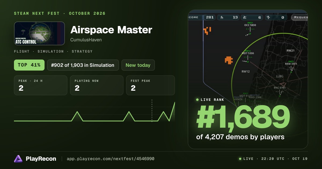Click the FEST PEAK stat card
322x169 pixels.
click(151, 85)
